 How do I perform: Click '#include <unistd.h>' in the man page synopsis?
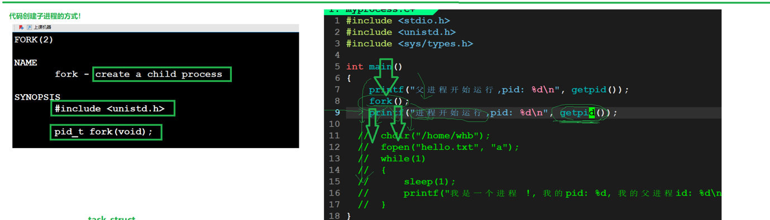tap(109, 109)
